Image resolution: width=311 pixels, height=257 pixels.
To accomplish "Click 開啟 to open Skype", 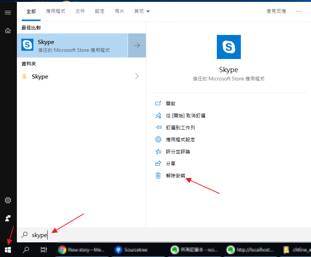I will tap(171, 103).
